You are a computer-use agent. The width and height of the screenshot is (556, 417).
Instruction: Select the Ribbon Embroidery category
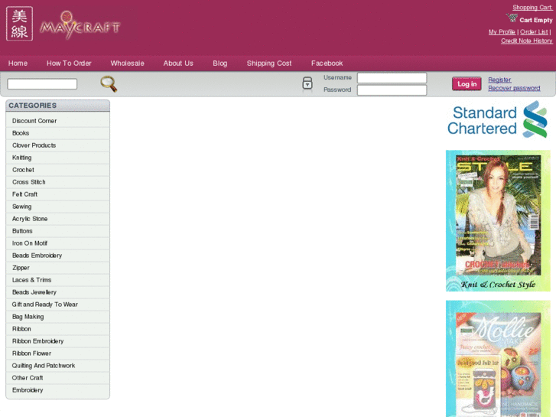pyautogui.click(x=58, y=341)
